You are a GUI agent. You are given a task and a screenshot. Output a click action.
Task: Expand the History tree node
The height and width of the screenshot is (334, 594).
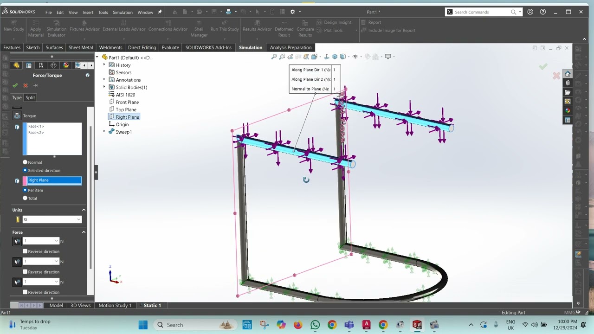(104, 65)
